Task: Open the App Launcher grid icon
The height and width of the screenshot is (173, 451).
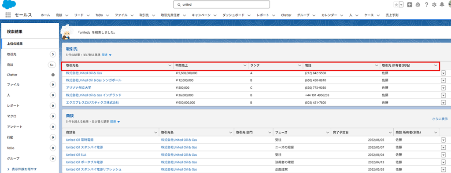Action: click(8, 15)
